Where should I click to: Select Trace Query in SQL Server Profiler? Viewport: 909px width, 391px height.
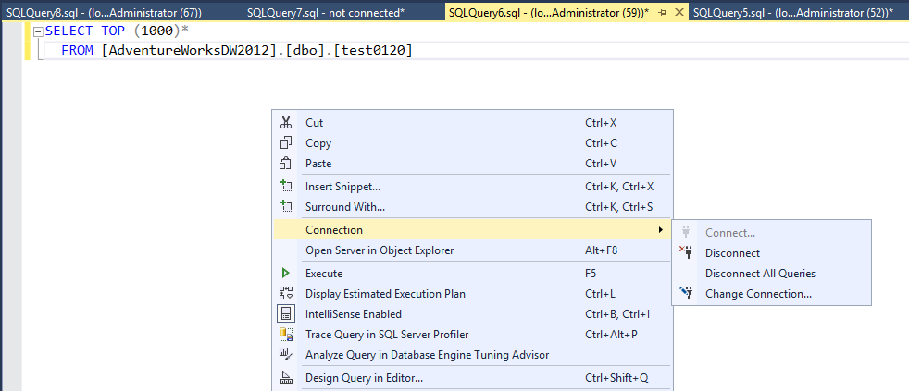click(472, 335)
